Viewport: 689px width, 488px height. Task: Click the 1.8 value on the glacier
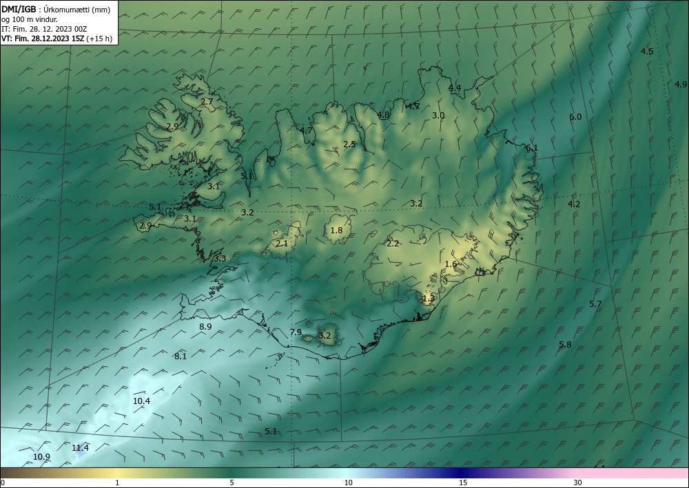336,230
